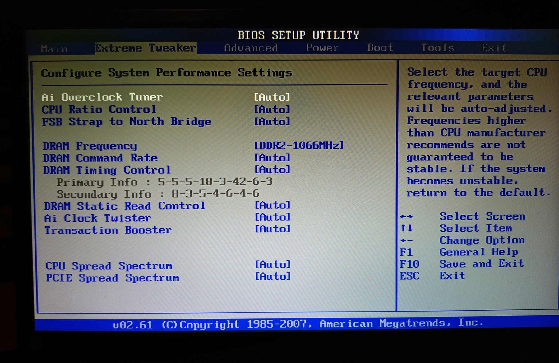Open DRAM Static Read Control [Auto] value
The image size is (559, 363).
273,205
